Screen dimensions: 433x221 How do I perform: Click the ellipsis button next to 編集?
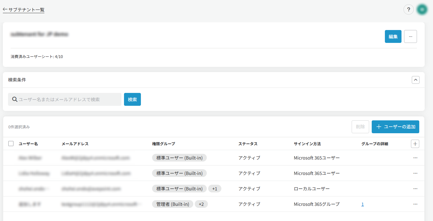[x=410, y=37]
